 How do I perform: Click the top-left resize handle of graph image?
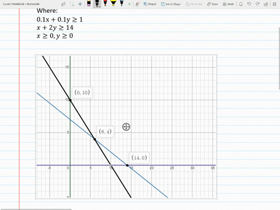pos(36,55)
